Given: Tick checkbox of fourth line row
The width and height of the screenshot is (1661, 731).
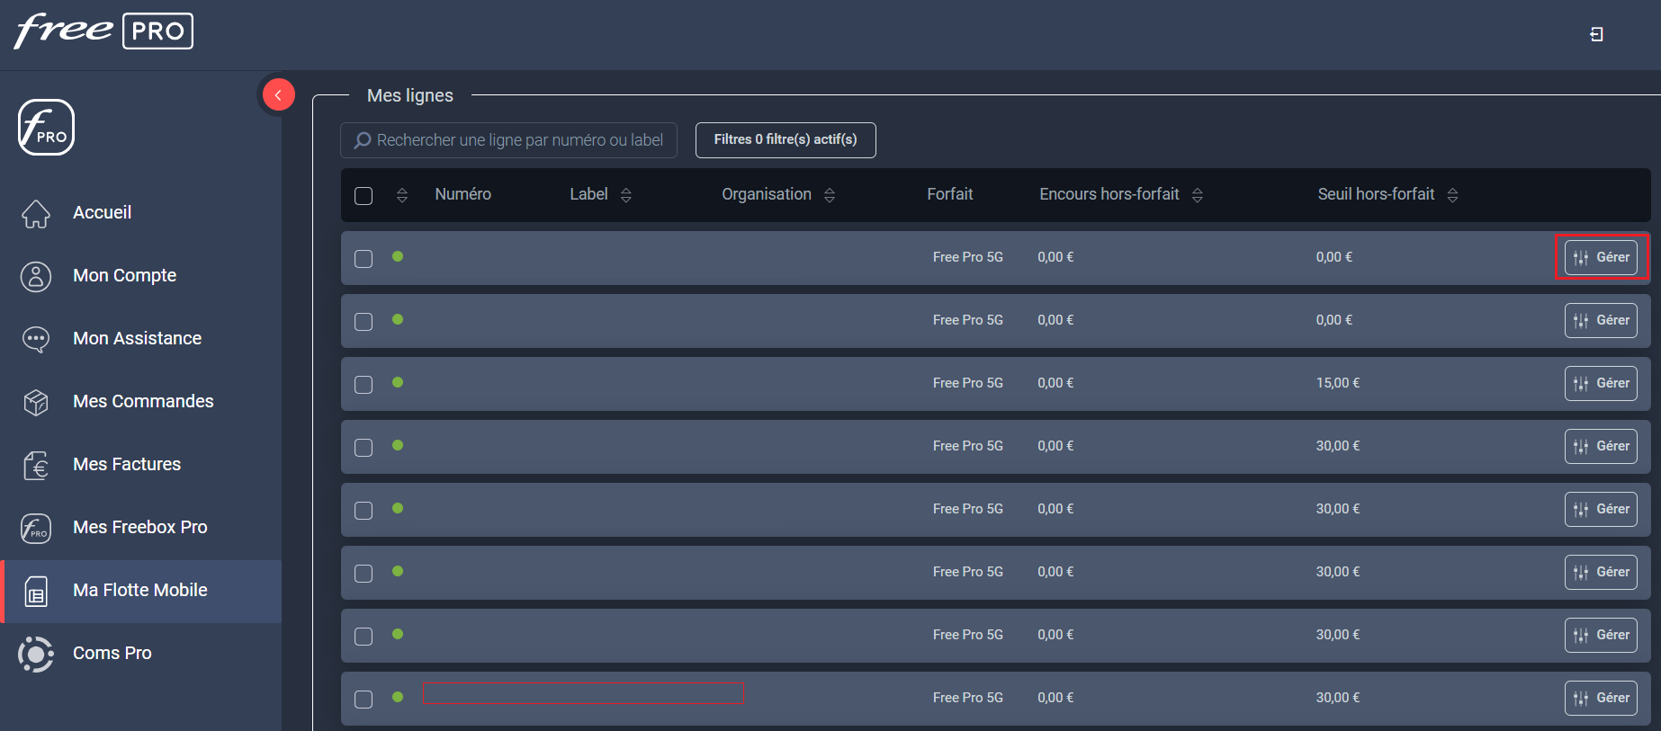Looking at the screenshot, I should click(x=364, y=448).
